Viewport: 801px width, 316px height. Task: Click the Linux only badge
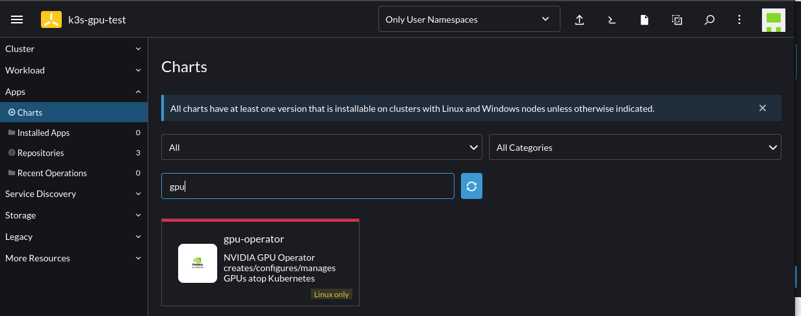(332, 295)
